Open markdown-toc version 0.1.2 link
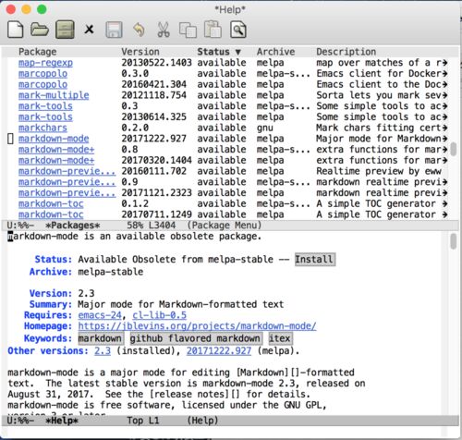 (x=51, y=203)
